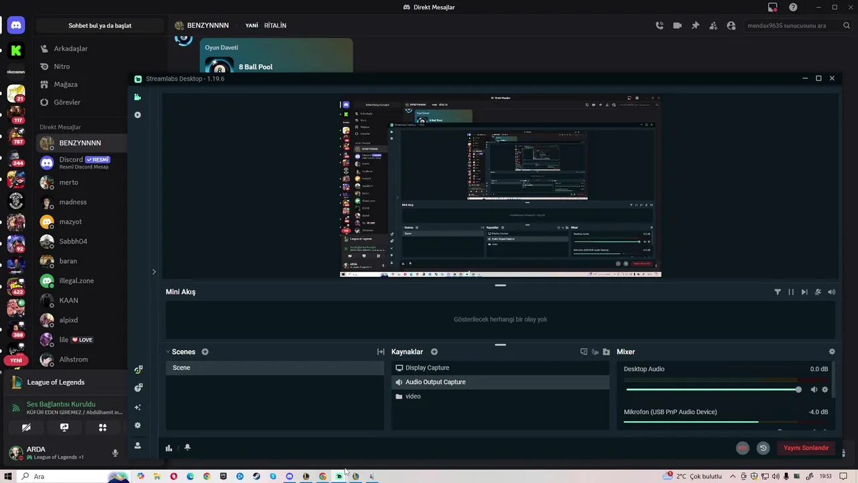Toggle the replay buffer button
858x483 pixels.
763,448
